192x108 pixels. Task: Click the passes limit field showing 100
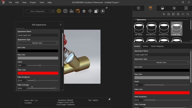[37, 100]
